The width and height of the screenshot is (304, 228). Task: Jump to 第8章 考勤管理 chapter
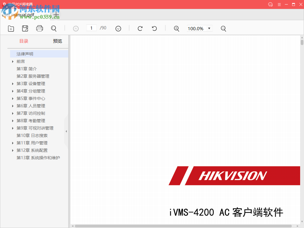click(x=31, y=121)
